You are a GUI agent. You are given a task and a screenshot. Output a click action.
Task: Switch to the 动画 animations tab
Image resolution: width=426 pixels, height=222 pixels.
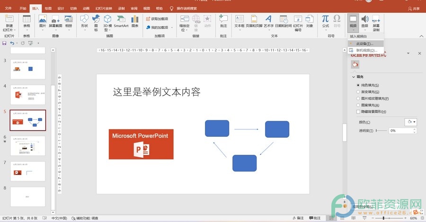point(86,9)
